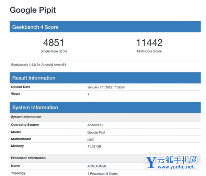This screenshot has width=206, height=176.
Task: Click the Motherboard label
Action: 21,139
